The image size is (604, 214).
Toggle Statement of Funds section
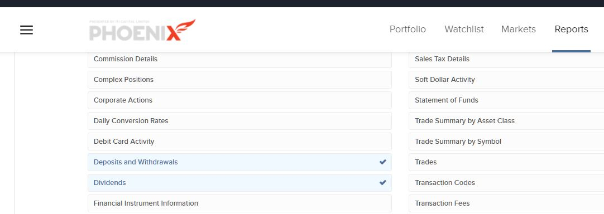[x=506, y=100]
